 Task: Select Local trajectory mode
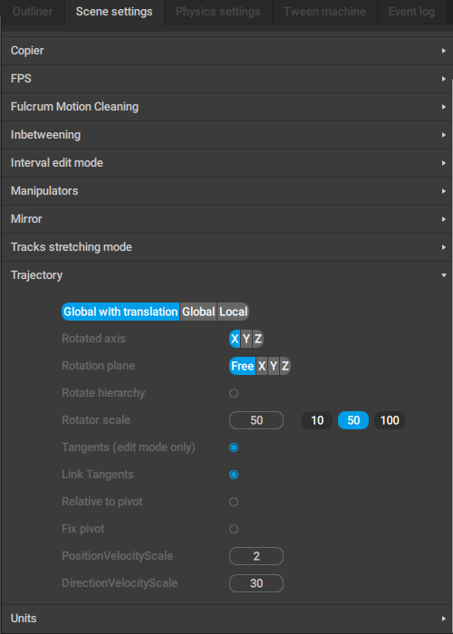pyautogui.click(x=234, y=312)
